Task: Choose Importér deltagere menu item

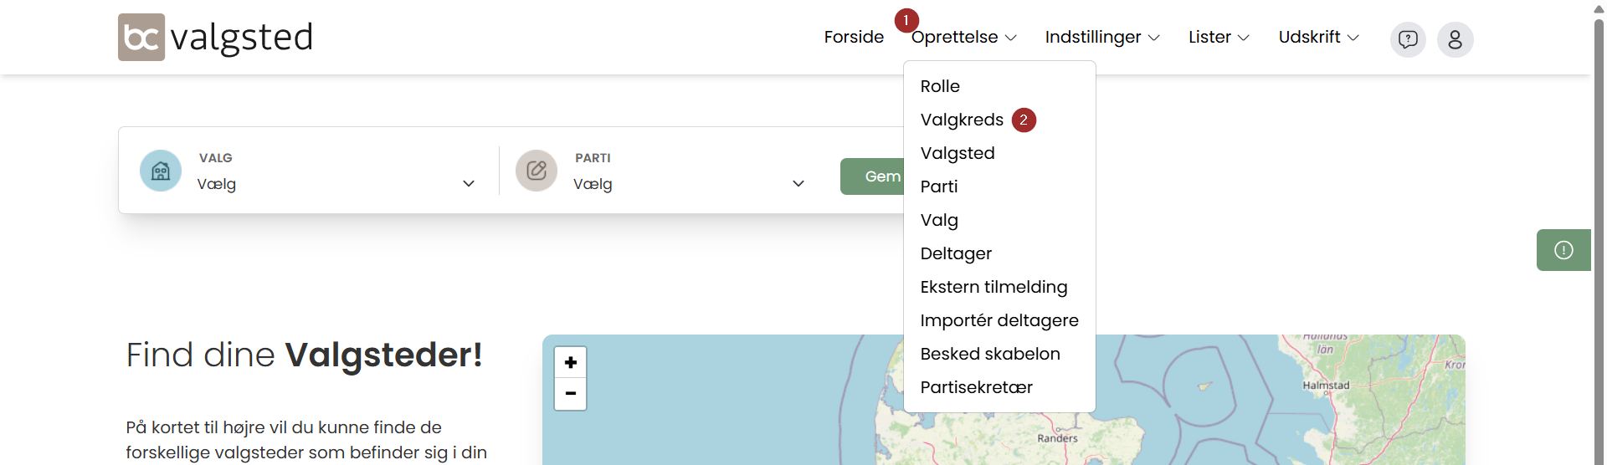Action: tap(999, 320)
